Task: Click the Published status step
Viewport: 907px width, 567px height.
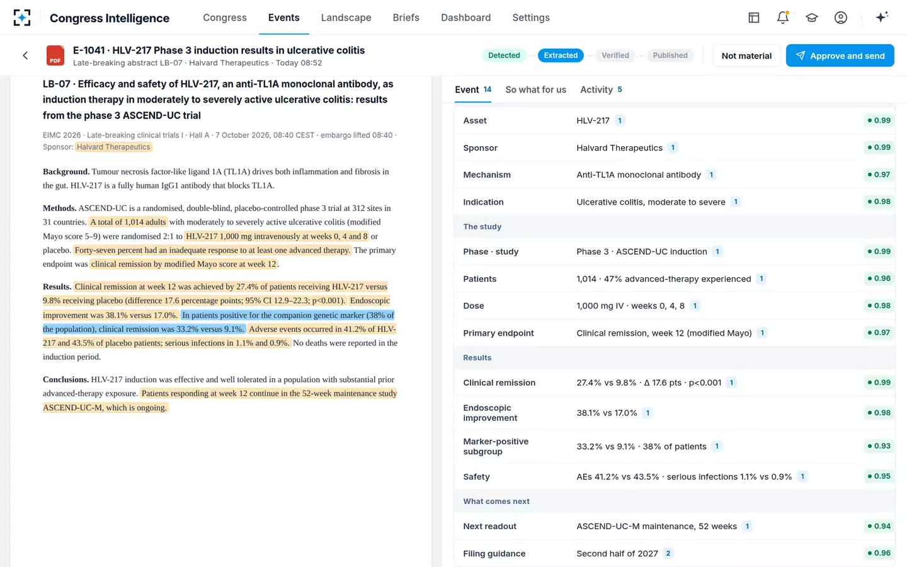Action: (670, 55)
